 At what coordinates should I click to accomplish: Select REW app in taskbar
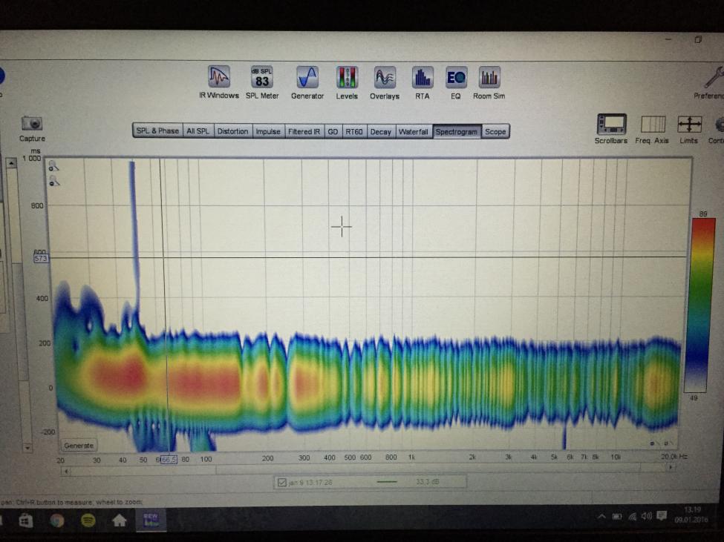[x=151, y=520]
